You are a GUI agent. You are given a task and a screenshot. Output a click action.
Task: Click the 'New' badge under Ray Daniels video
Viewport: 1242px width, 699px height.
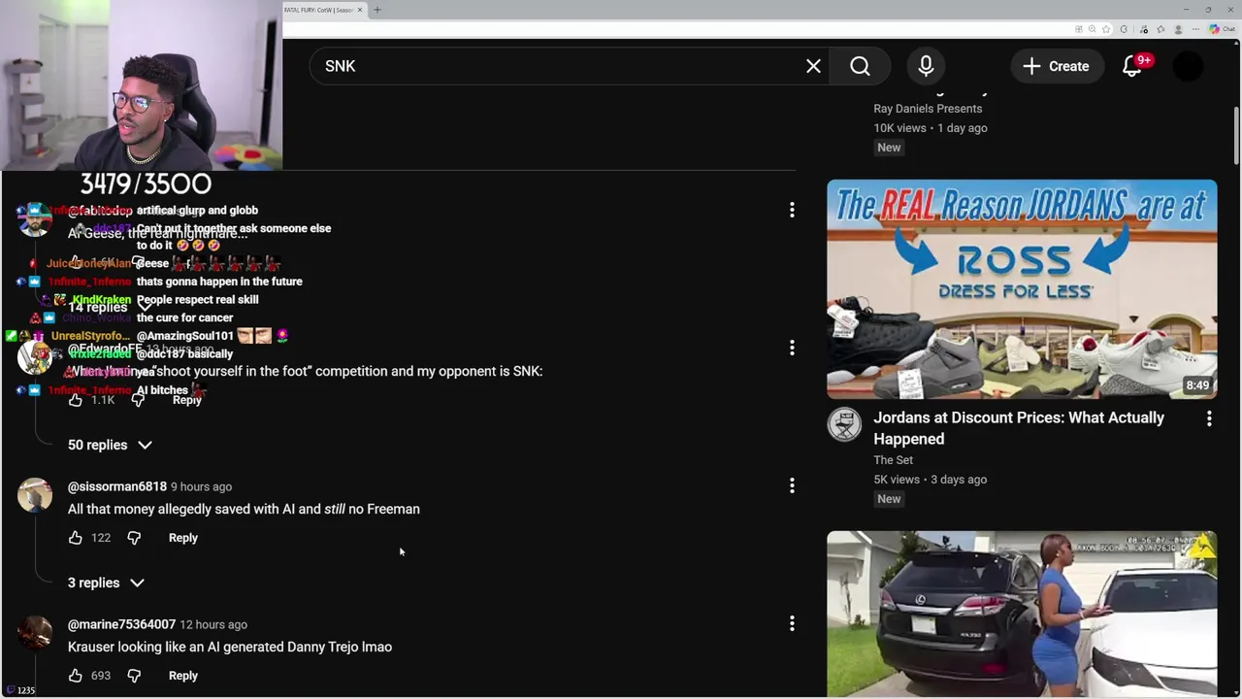(x=889, y=148)
